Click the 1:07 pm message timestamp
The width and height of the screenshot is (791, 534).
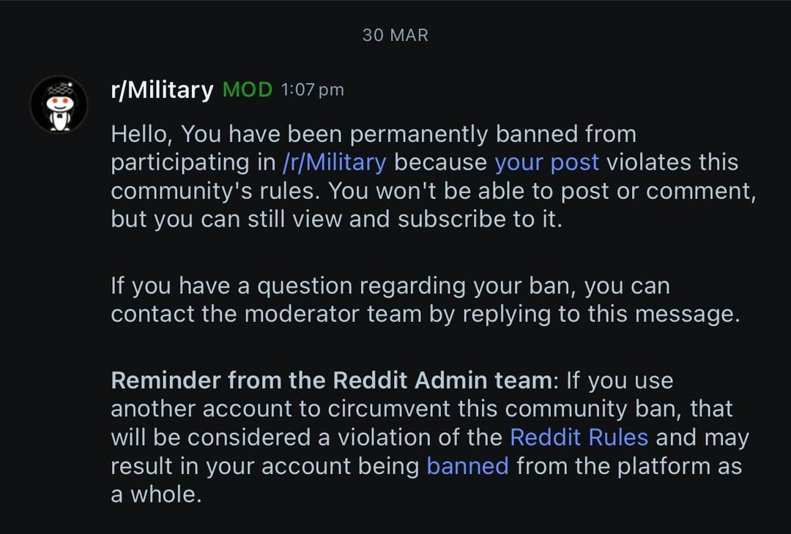click(312, 90)
